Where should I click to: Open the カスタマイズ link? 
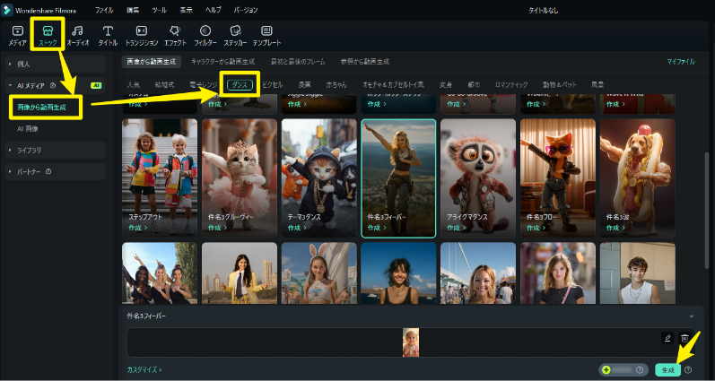(144, 369)
